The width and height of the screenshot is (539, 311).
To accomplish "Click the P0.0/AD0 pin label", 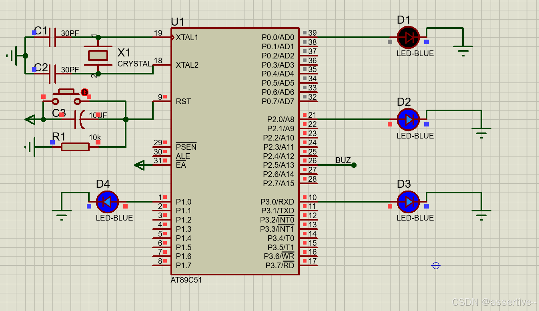I will [x=278, y=38].
